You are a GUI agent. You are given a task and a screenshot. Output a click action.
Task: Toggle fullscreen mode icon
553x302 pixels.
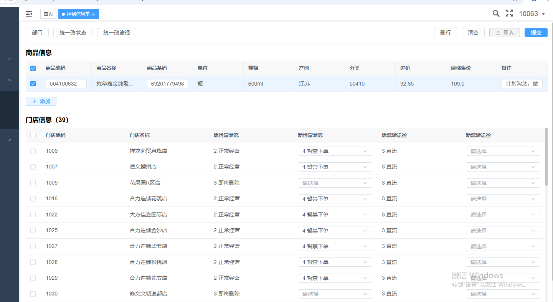[509, 13]
